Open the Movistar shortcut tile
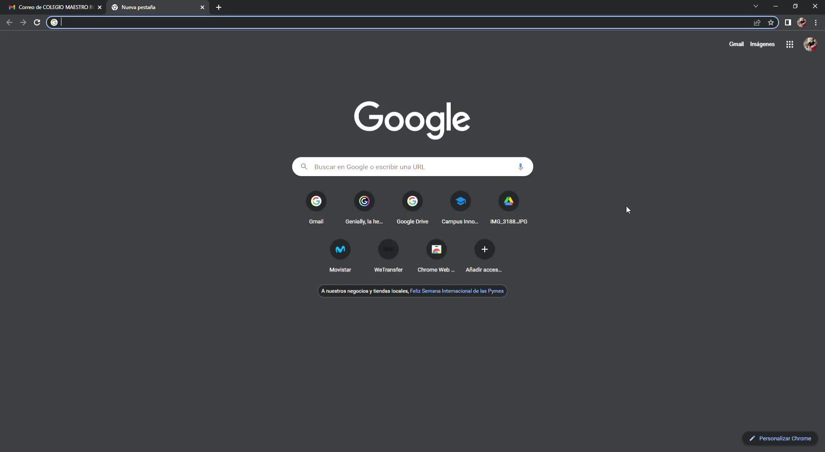This screenshot has width=825, height=452. [x=340, y=257]
